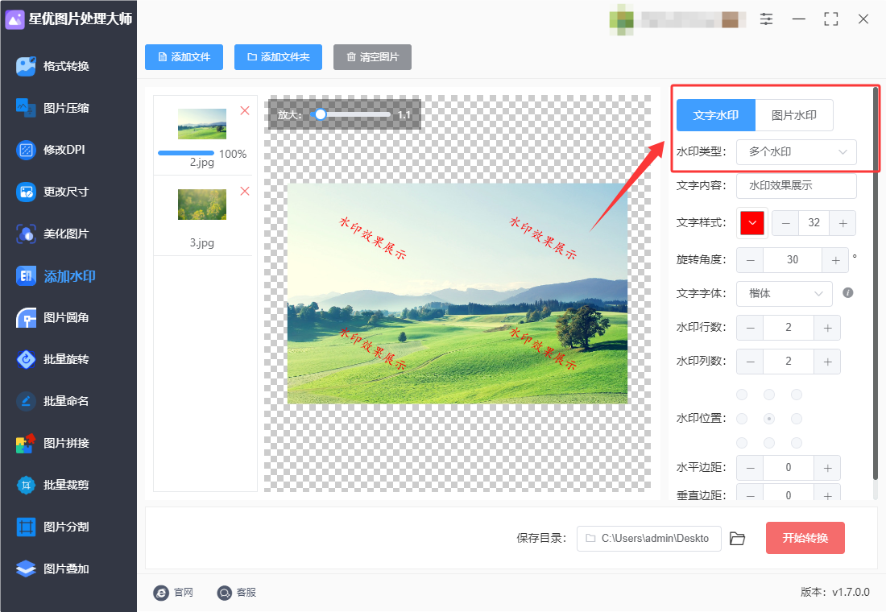
Task: Open the 官网 official website link
Action: (173, 592)
